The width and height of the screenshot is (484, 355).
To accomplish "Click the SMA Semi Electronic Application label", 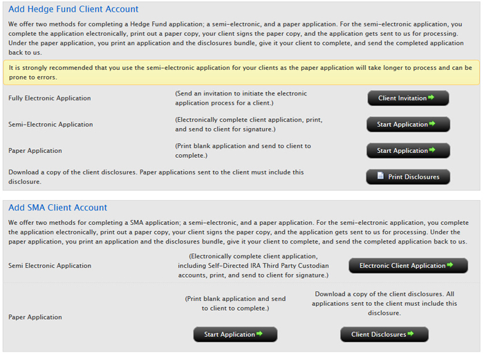I will point(50,266).
